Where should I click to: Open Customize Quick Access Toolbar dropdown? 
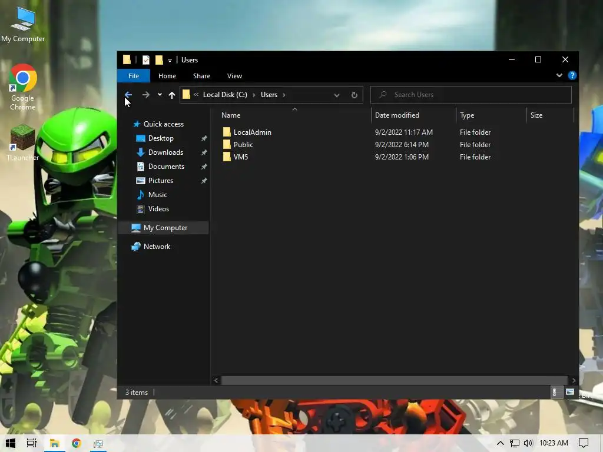tap(170, 61)
